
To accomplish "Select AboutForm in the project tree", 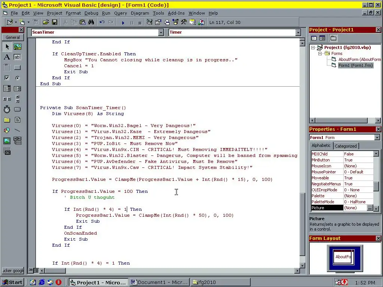I will (359, 59).
